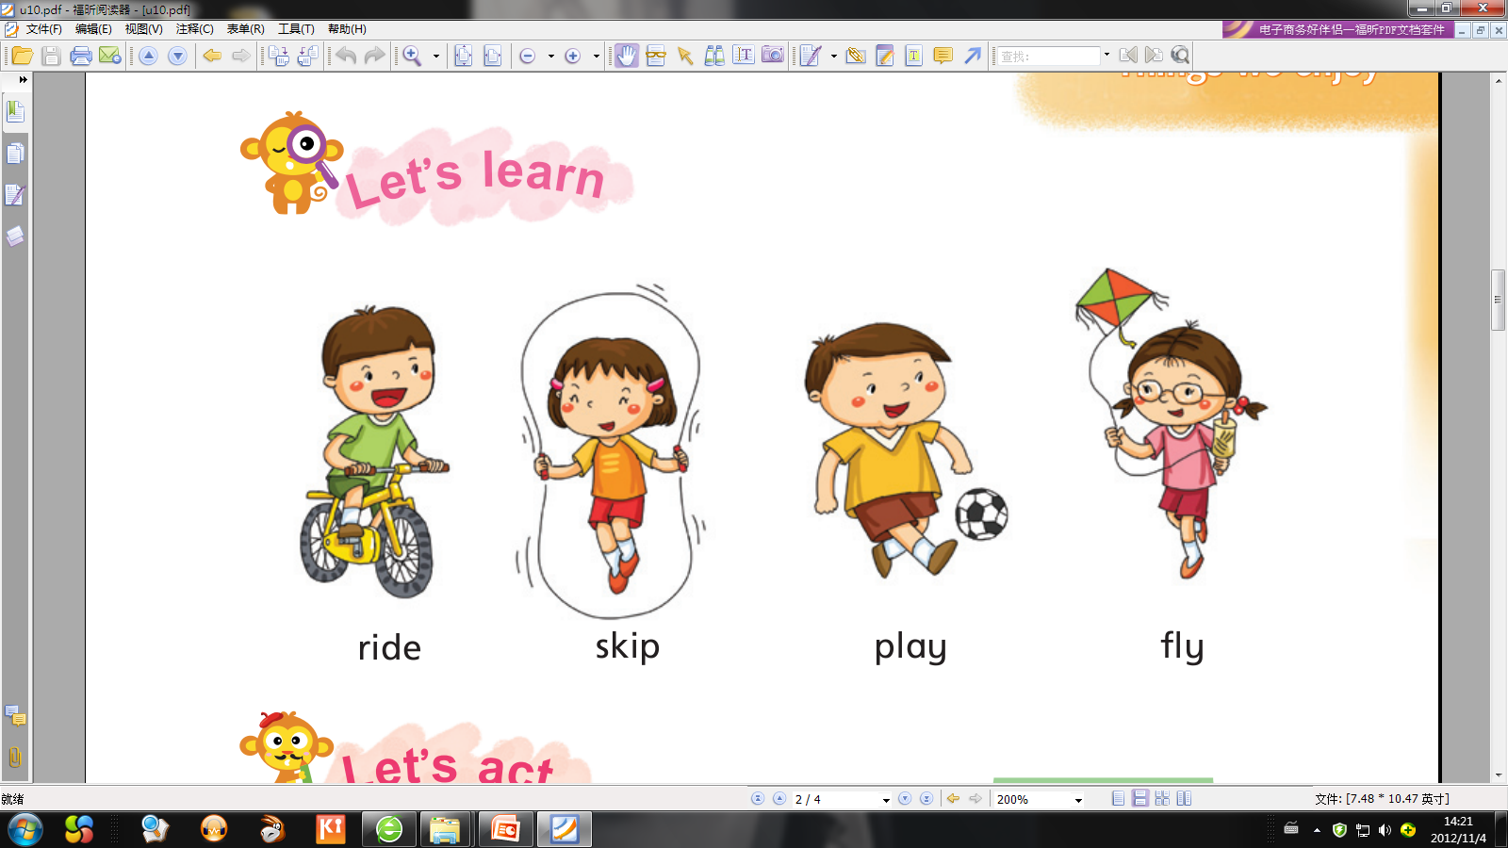Viewport: 1508px width, 848px height.
Task: Open the page number 2 / 4 dropdown
Action: tap(886, 800)
